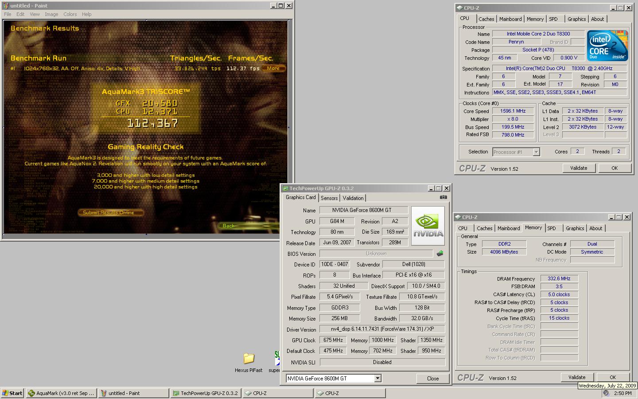Open the Hexus PiFast folder on the desktop

tap(249, 362)
